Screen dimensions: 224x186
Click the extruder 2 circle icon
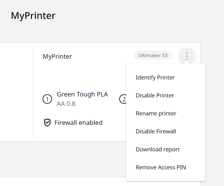(x=123, y=99)
